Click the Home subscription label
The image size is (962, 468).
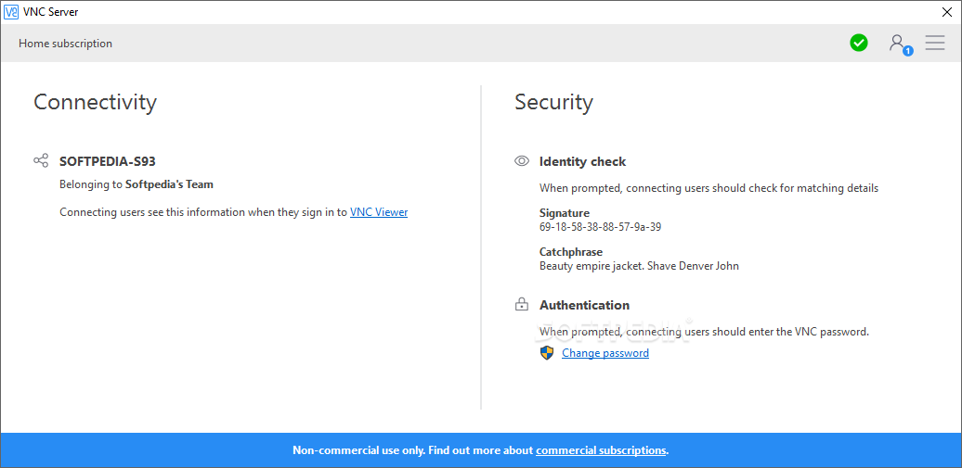click(65, 44)
